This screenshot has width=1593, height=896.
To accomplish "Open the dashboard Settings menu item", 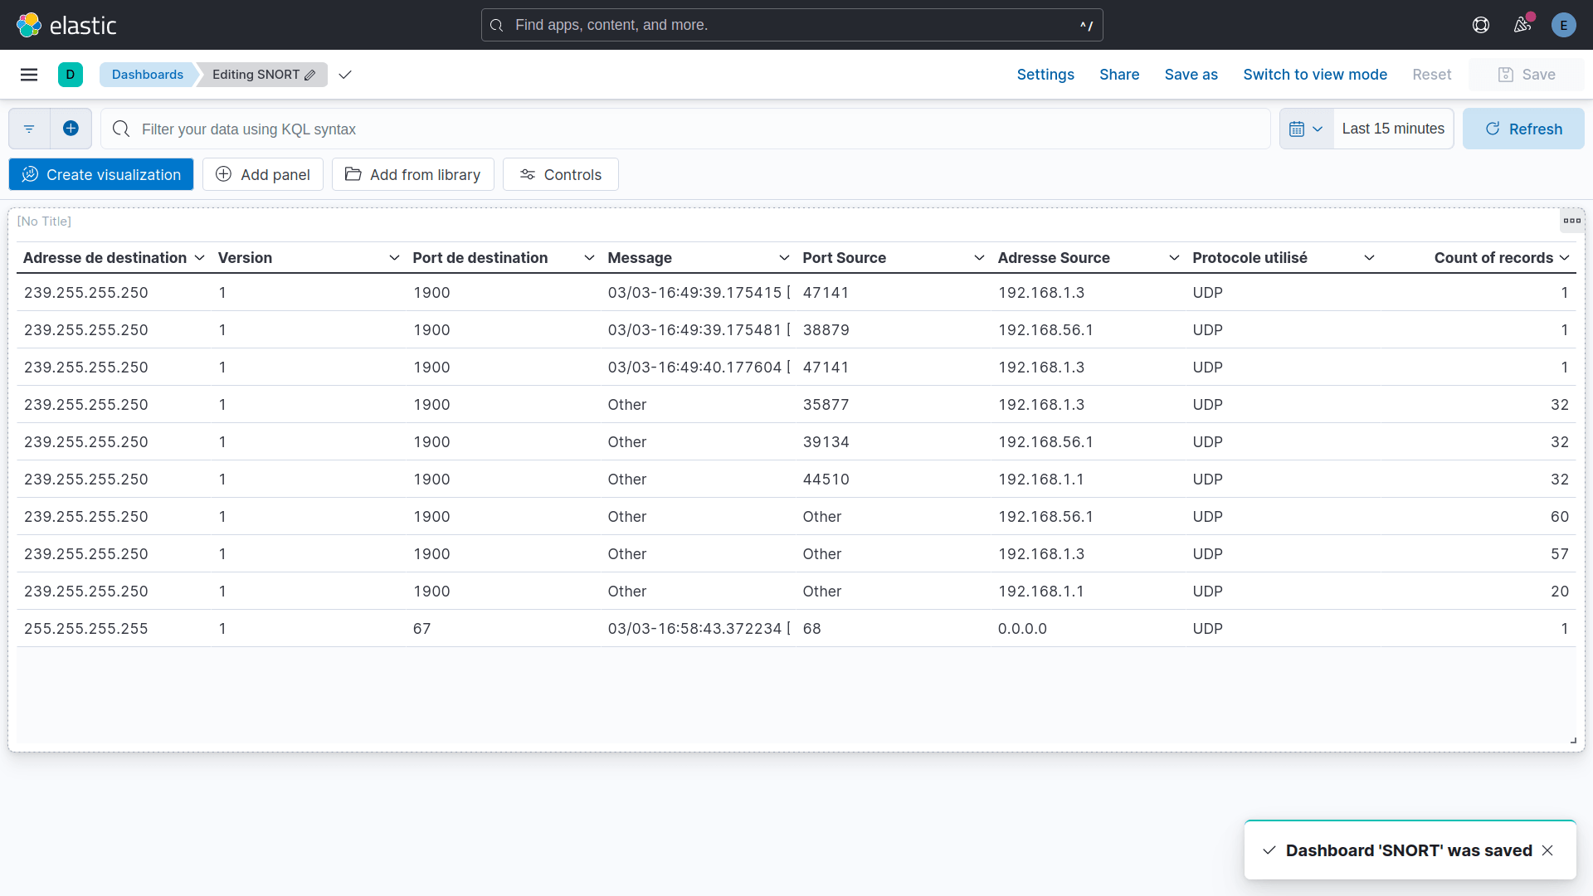I will (x=1045, y=75).
